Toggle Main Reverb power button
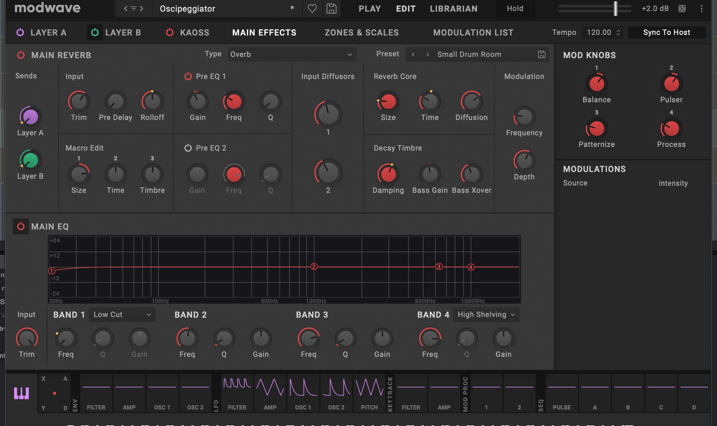717x426 pixels. click(x=21, y=55)
